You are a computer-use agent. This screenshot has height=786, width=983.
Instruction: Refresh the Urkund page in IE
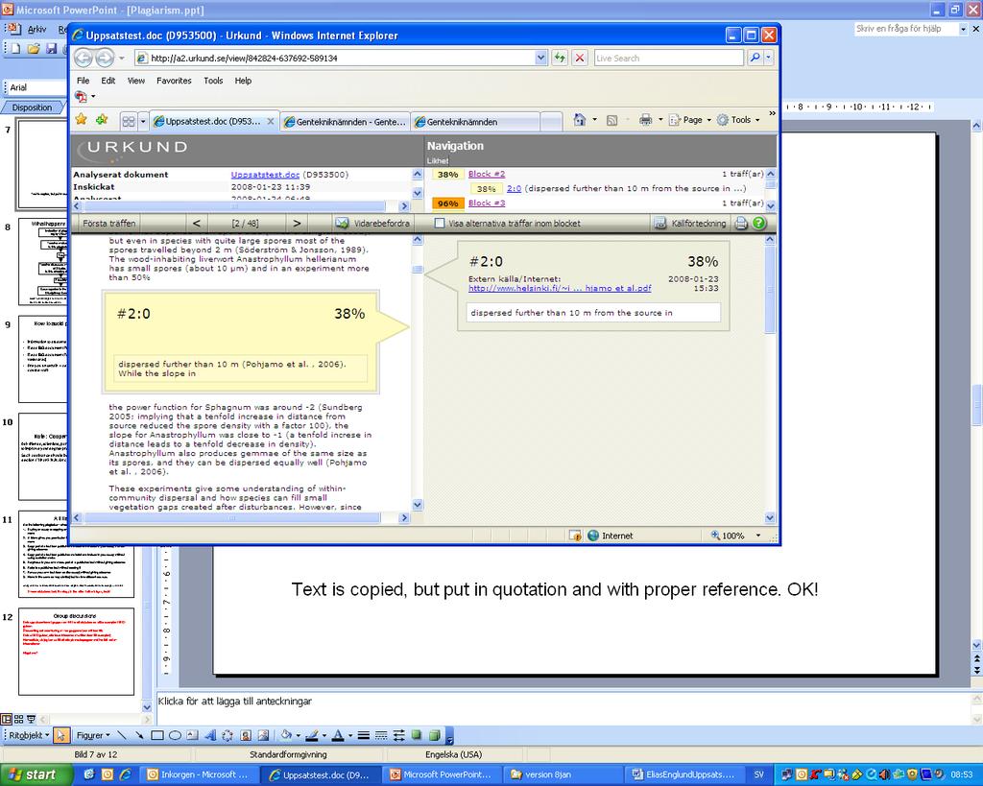(560, 59)
